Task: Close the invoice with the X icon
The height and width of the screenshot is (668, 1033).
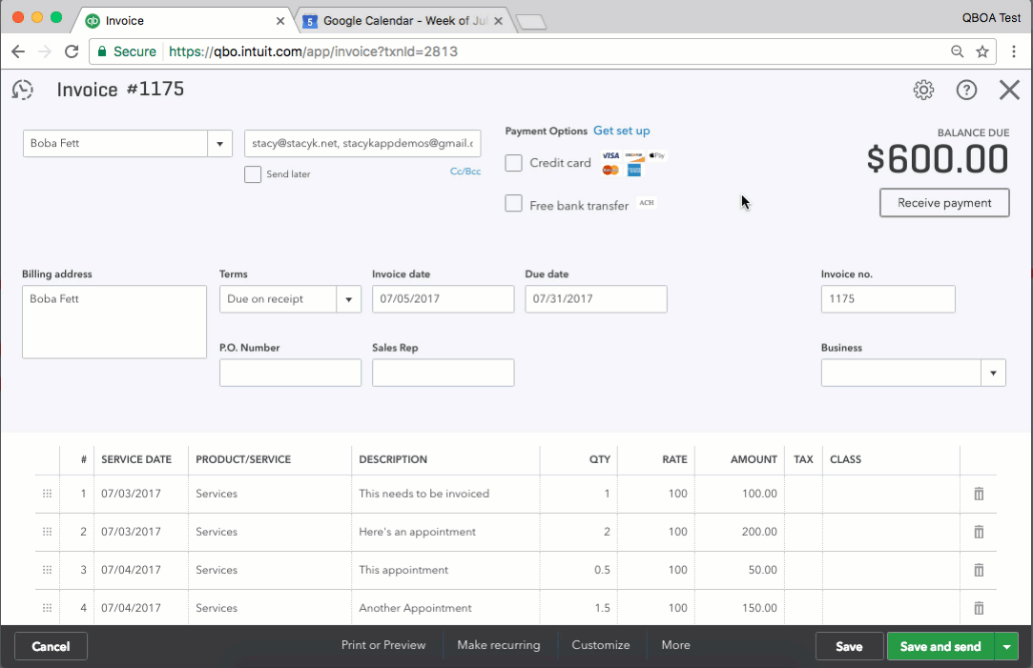Action: coord(1009,90)
